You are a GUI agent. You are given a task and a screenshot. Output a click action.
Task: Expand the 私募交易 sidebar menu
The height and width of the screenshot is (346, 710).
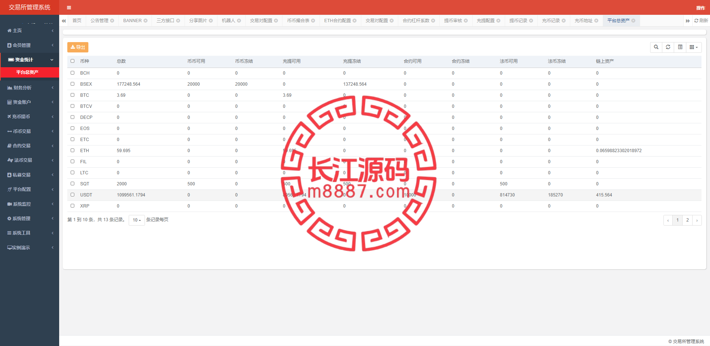pyautogui.click(x=30, y=175)
